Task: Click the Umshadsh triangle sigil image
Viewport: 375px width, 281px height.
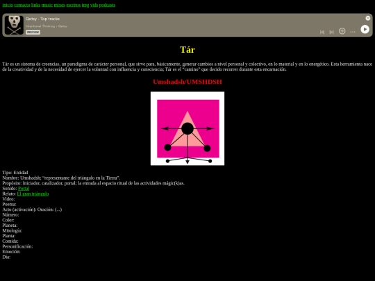Action: tap(187, 128)
